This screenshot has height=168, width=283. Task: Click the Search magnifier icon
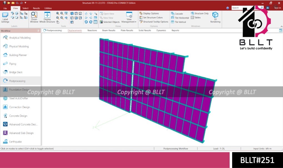(262, 7)
